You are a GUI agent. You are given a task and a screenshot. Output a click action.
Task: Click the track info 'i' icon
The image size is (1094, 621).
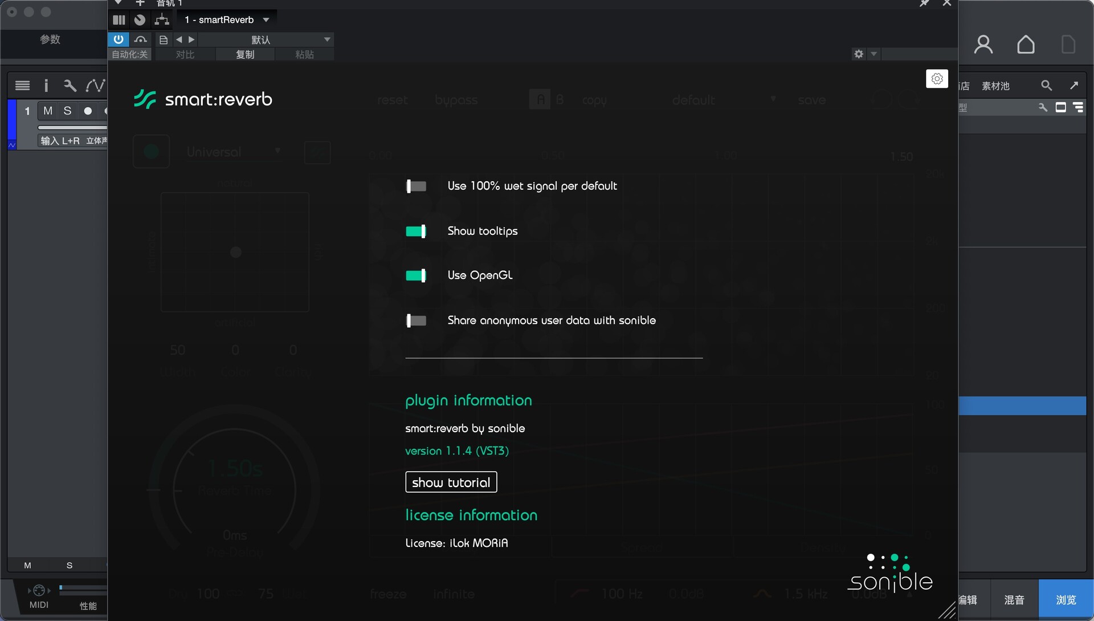[x=46, y=86]
